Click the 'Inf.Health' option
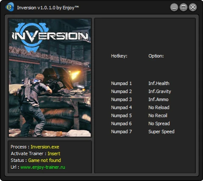Screen dimensions: 203x181 pyautogui.click(x=159, y=83)
